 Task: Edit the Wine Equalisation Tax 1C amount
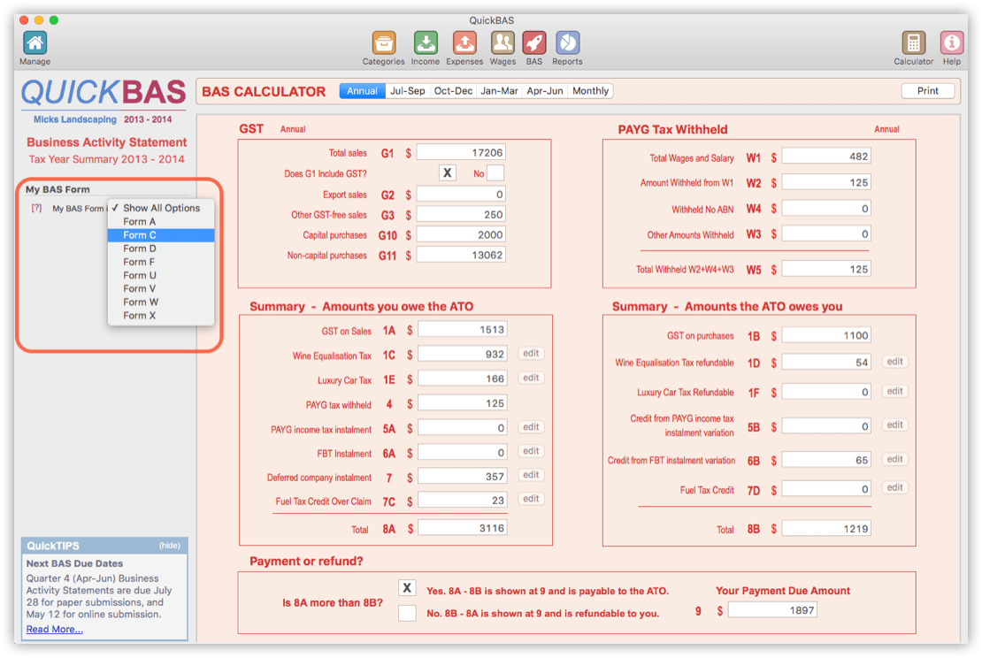(531, 353)
